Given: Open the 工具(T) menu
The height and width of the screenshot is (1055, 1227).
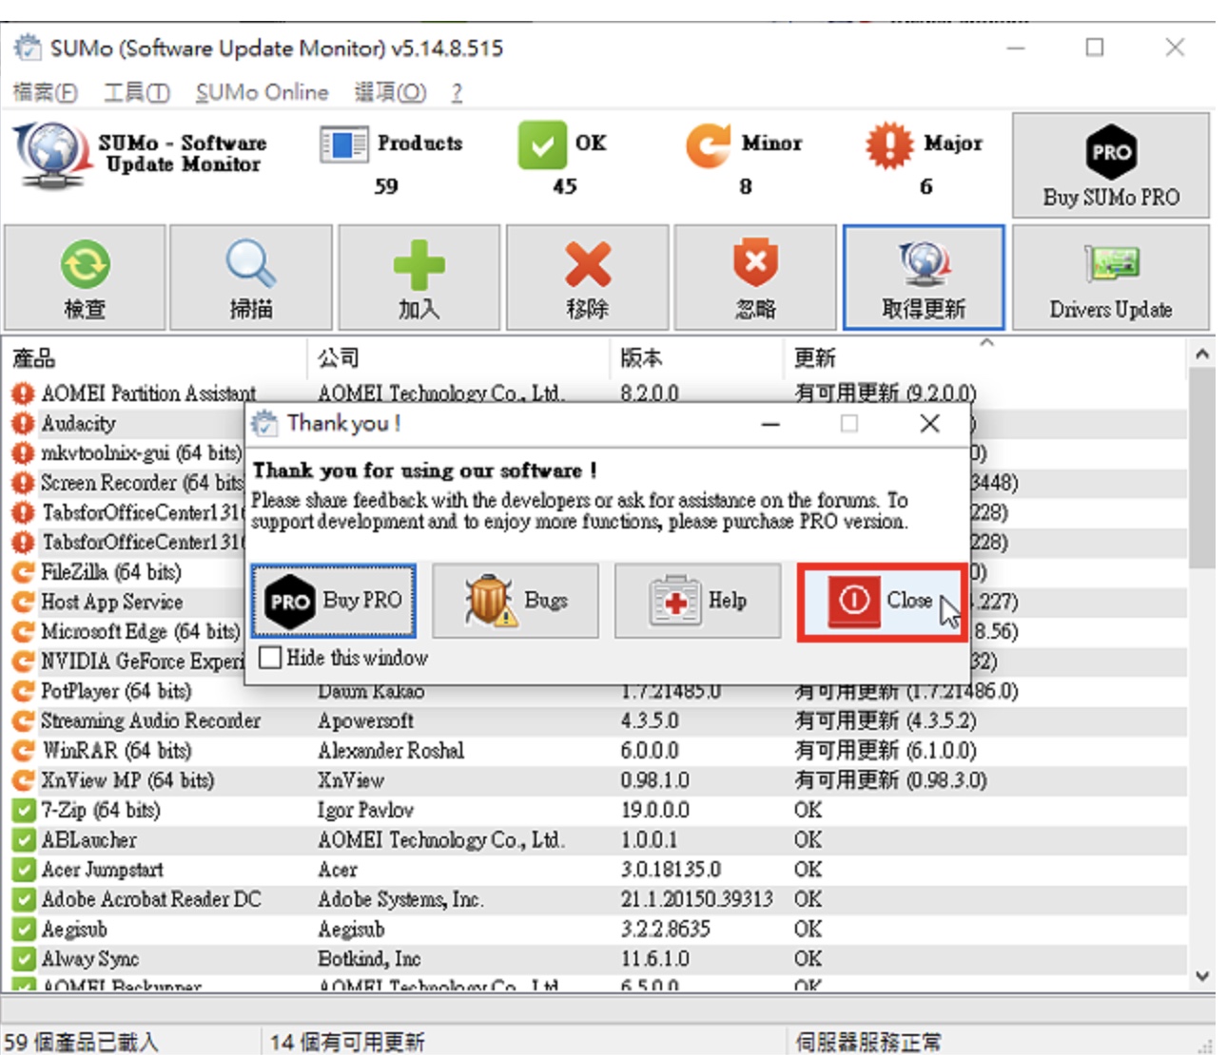Looking at the screenshot, I should click(x=137, y=92).
